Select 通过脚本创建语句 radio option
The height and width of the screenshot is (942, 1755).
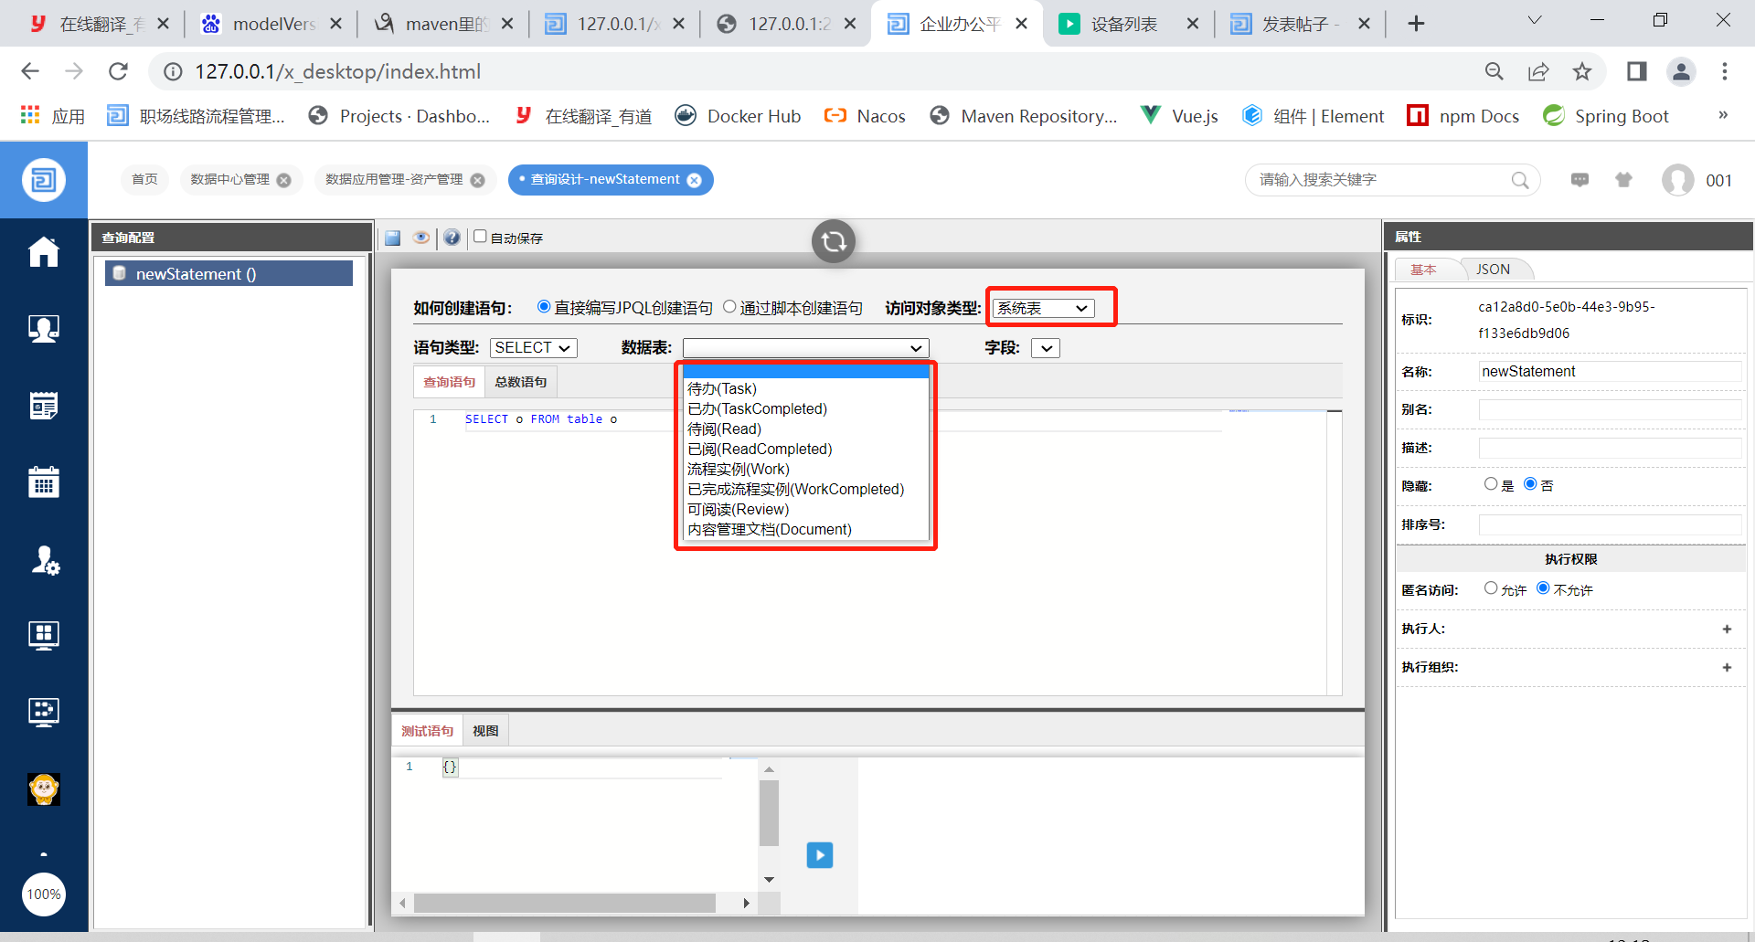(x=729, y=307)
